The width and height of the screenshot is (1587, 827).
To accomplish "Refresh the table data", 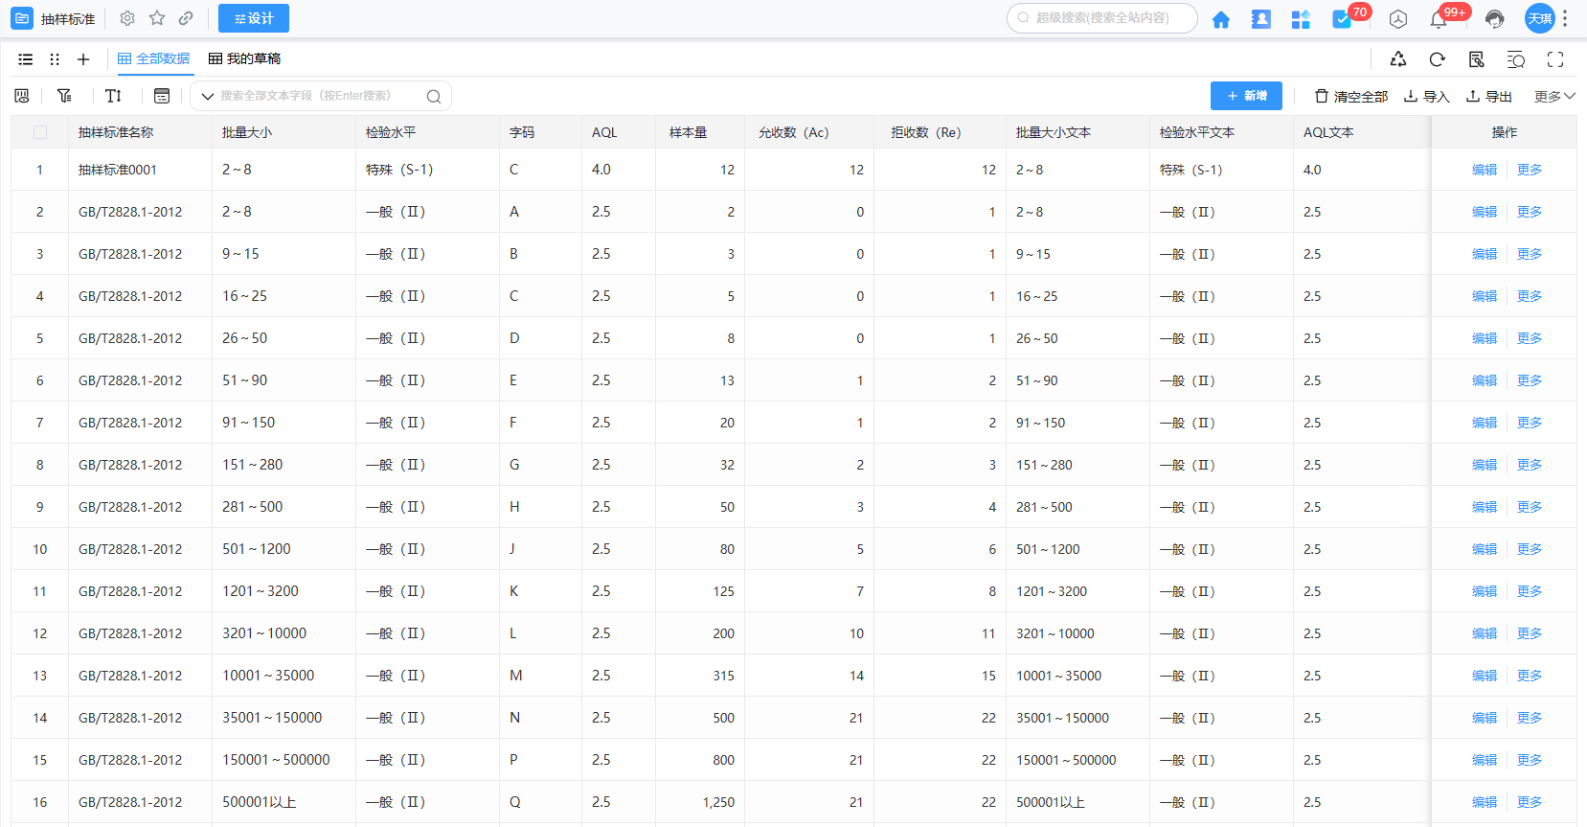I will pos(1438,59).
